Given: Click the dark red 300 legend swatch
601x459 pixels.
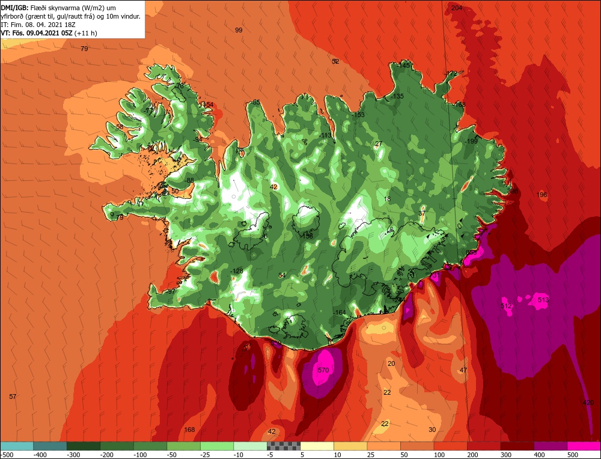Looking at the screenshot, I should coord(517,446).
